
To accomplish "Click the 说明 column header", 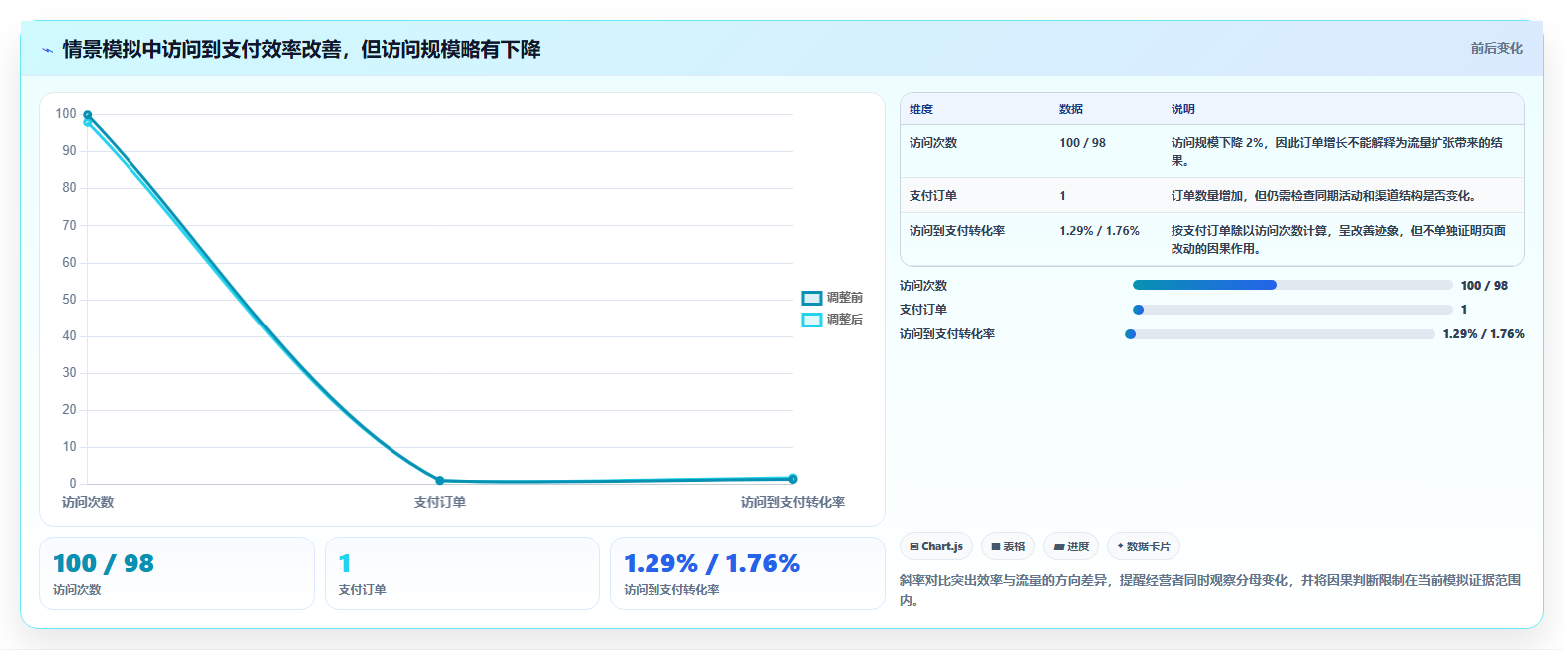I will point(1182,109).
